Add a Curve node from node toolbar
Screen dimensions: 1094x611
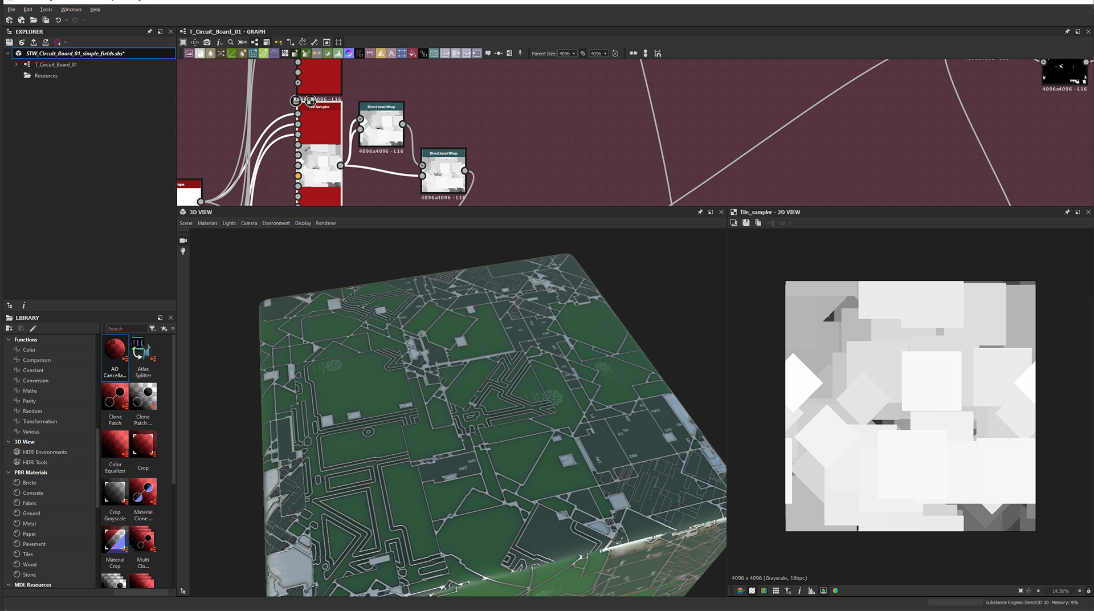(x=232, y=54)
